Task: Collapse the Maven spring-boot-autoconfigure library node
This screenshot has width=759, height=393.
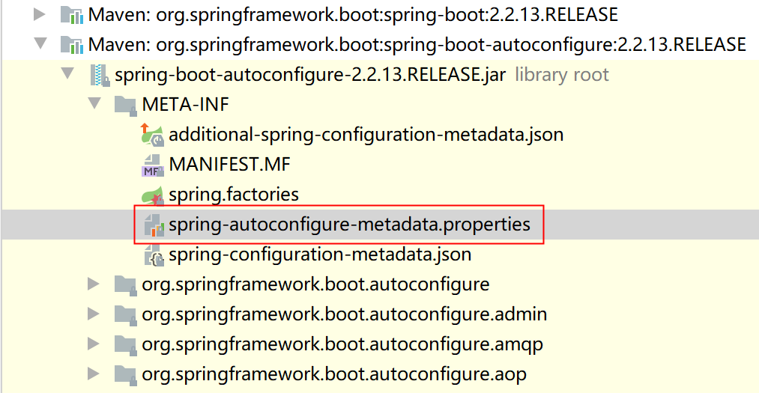Action: (40, 44)
